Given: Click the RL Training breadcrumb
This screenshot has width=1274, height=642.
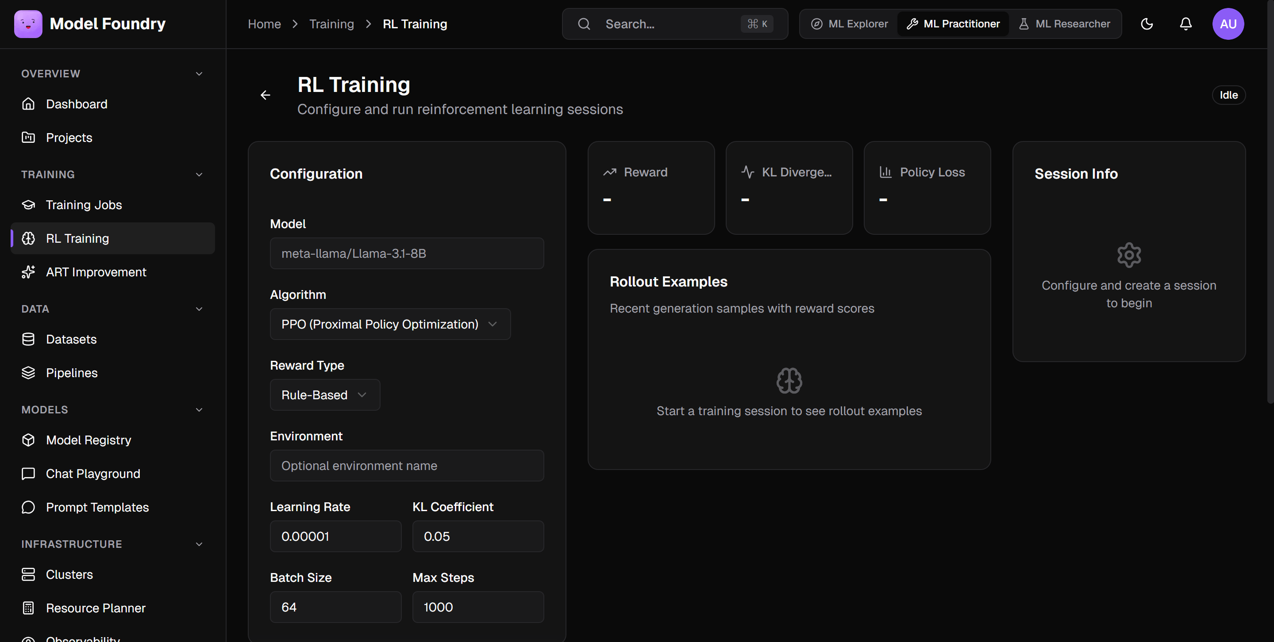Looking at the screenshot, I should (415, 24).
